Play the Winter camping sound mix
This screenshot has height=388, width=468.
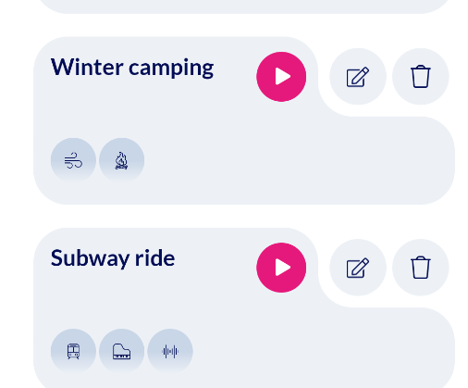click(281, 77)
